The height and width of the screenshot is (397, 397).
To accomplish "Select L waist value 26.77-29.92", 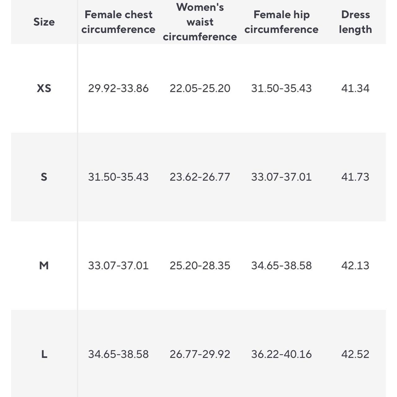I will pyautogui.click(x=200, y=354).
